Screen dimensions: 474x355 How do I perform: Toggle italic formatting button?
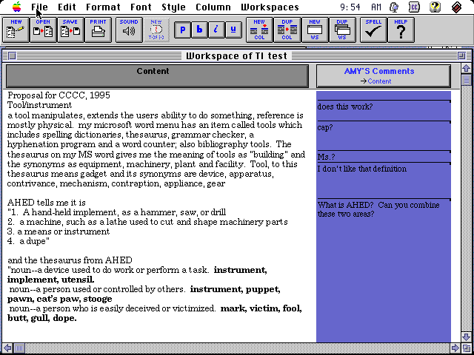[216, 30]
